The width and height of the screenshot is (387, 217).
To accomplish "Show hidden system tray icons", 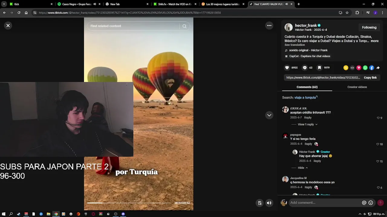I will click(360, 214).
